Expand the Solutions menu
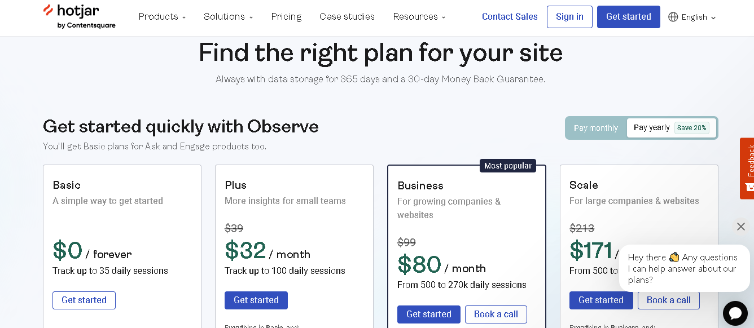 pyautogui.click(x=228, y=16)
